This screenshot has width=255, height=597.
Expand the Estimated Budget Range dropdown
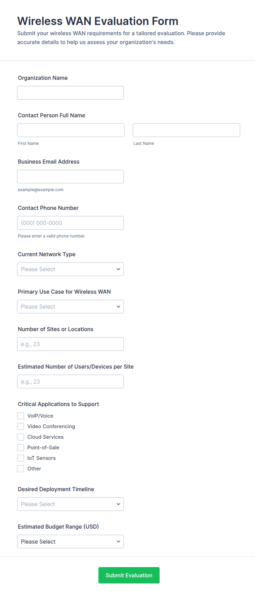(70, 542)
